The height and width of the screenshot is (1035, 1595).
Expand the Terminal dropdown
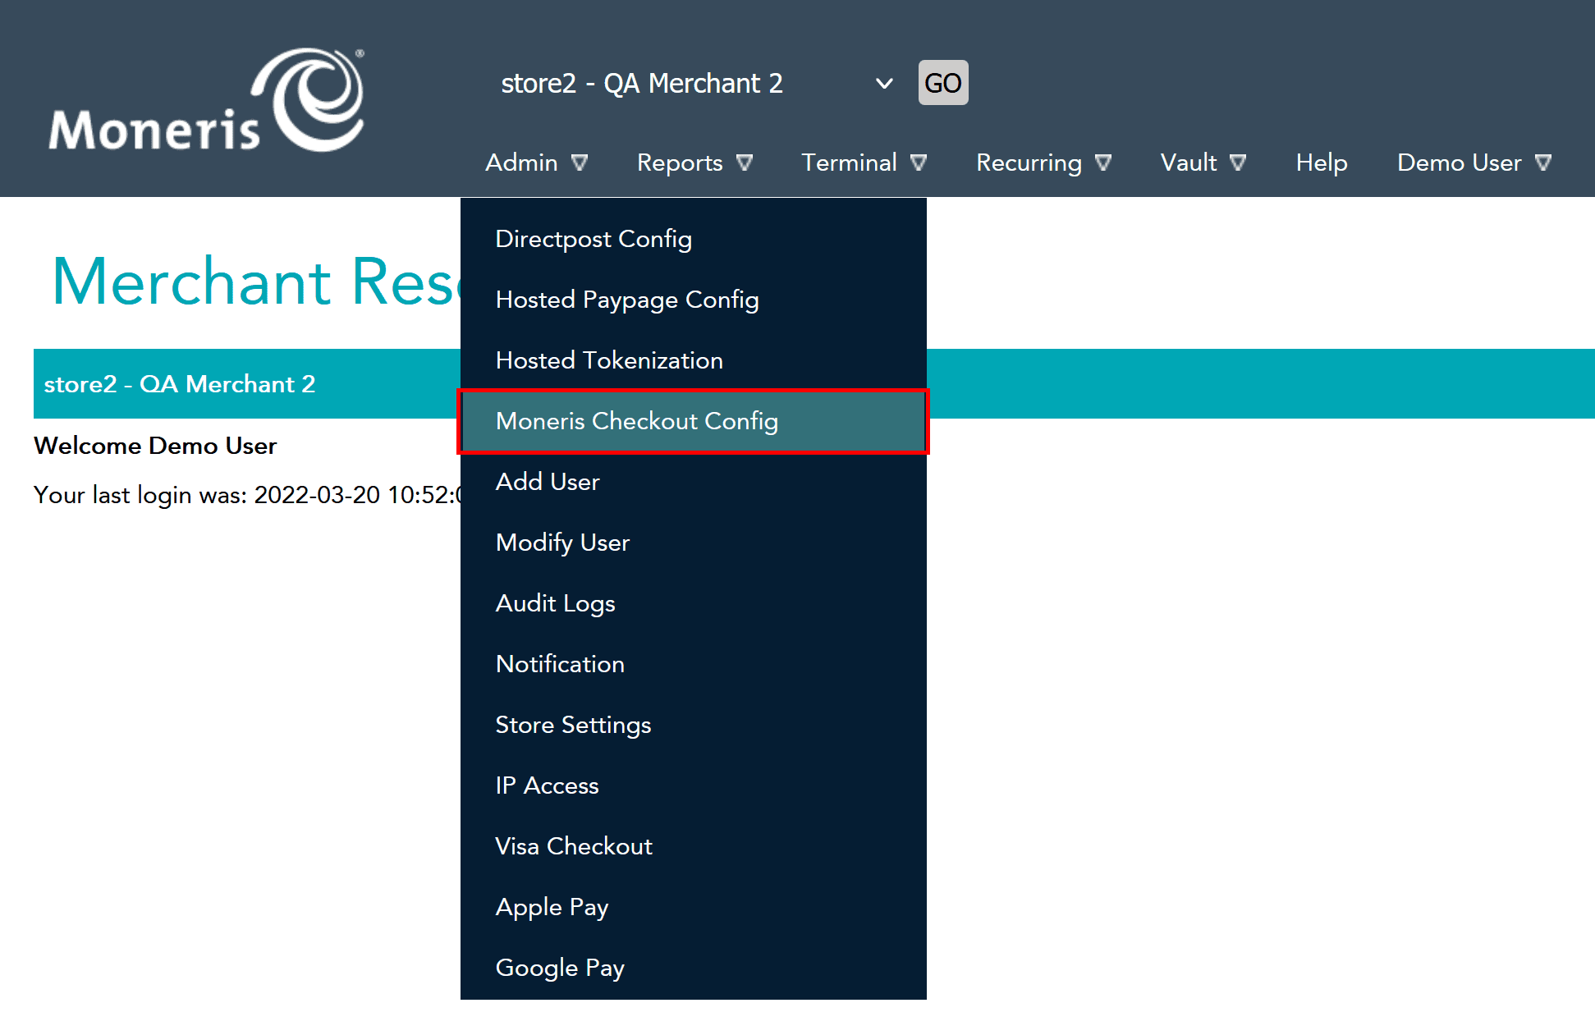click(x=919, y=163)
